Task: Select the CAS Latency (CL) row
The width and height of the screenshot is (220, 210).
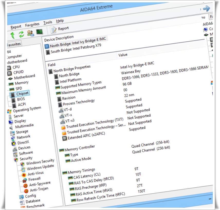Action: click(x=84, y=176)
